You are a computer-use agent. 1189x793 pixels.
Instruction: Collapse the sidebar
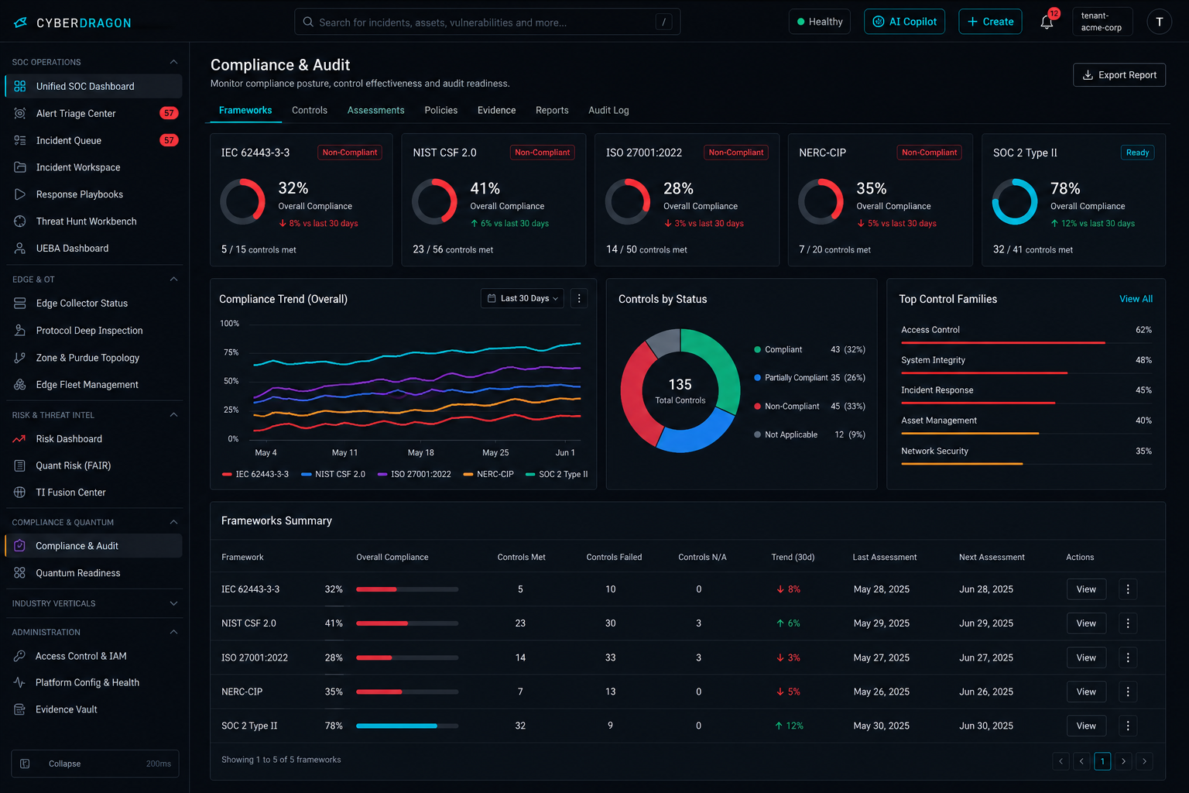(95, 764)
